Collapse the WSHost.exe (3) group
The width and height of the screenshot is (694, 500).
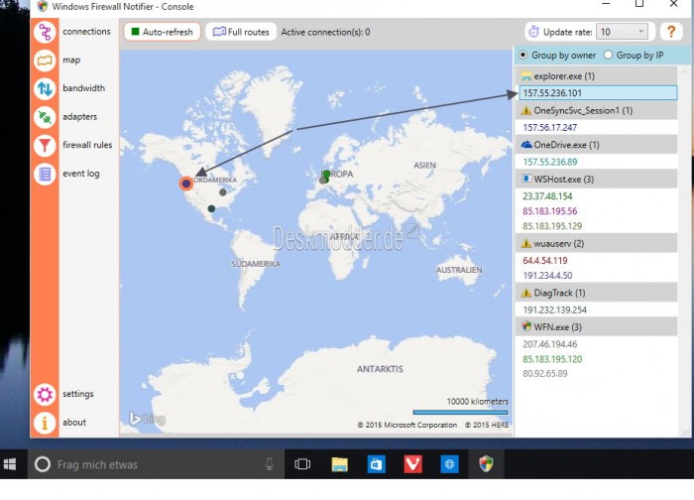tap(596, 179)
